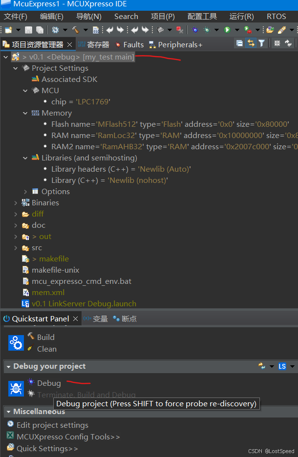Open the 编辑(E) menu
Image resolution: width=298 pixels, height=457 pixels.
(52, 17)
